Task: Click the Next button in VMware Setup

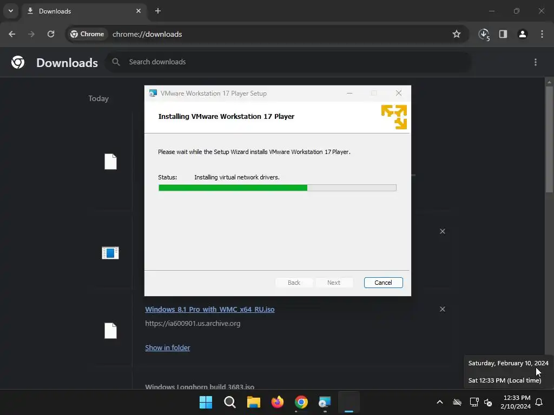Action: pyautogui.click(x=333, y=283)
